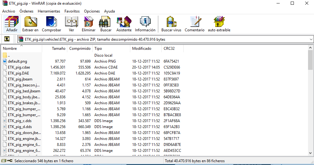The image size is (314, 165).
Task: Click the auto extraíble SFX icon
Action: click(219, 22)
